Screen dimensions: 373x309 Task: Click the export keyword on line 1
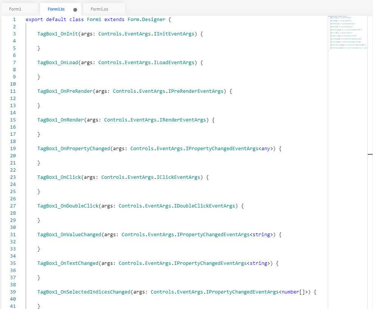click(x=34, y=19)
